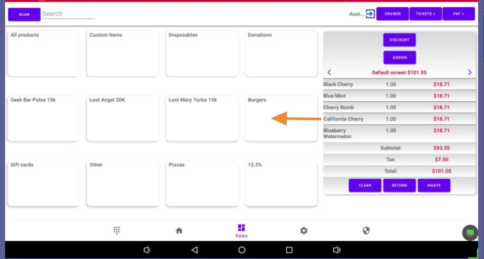Tap the Android home circle button
The image size is (484, 259).
tap(242, 250)
